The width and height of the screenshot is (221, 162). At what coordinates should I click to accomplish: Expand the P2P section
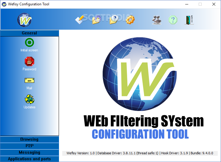(29, 146)
